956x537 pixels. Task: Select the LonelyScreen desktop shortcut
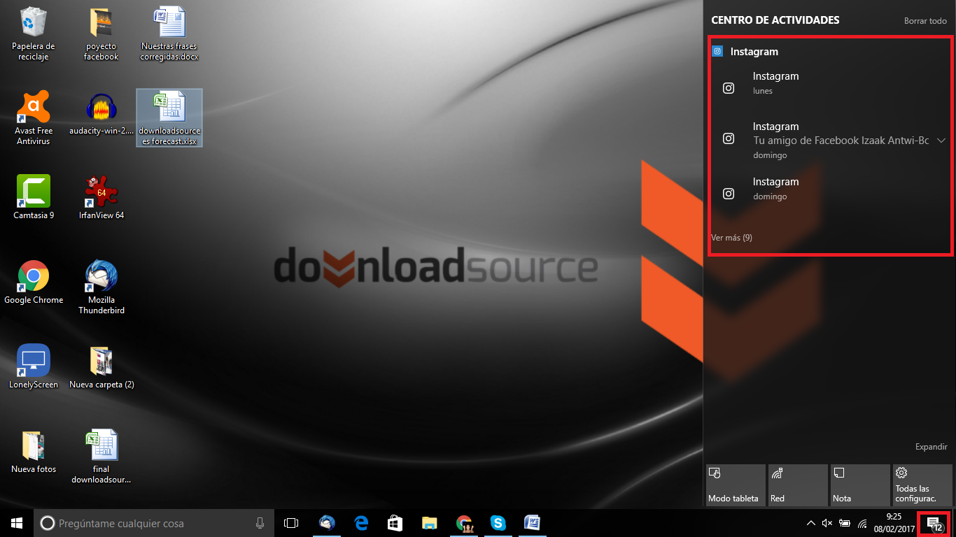[33, 366]
